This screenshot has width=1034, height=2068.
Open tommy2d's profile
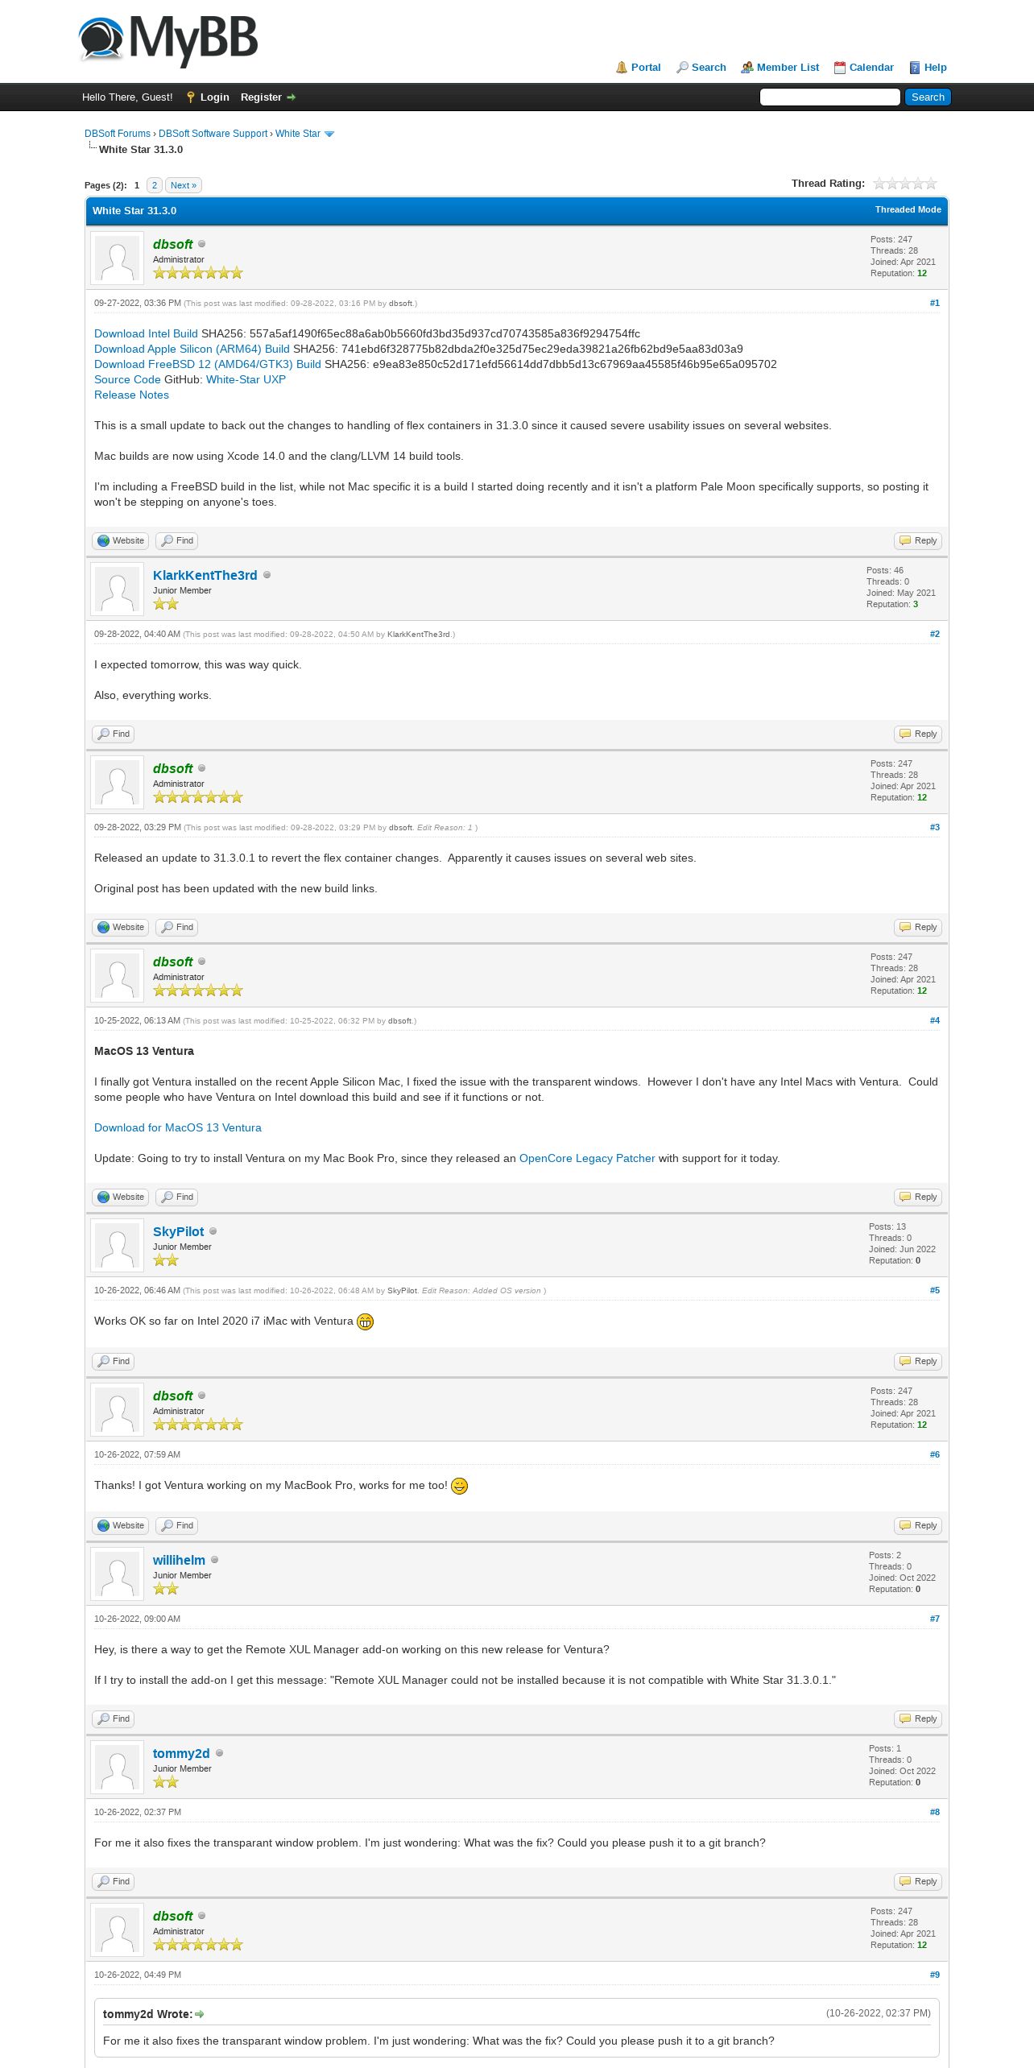pyautogui.click(x=181, y=1753)
